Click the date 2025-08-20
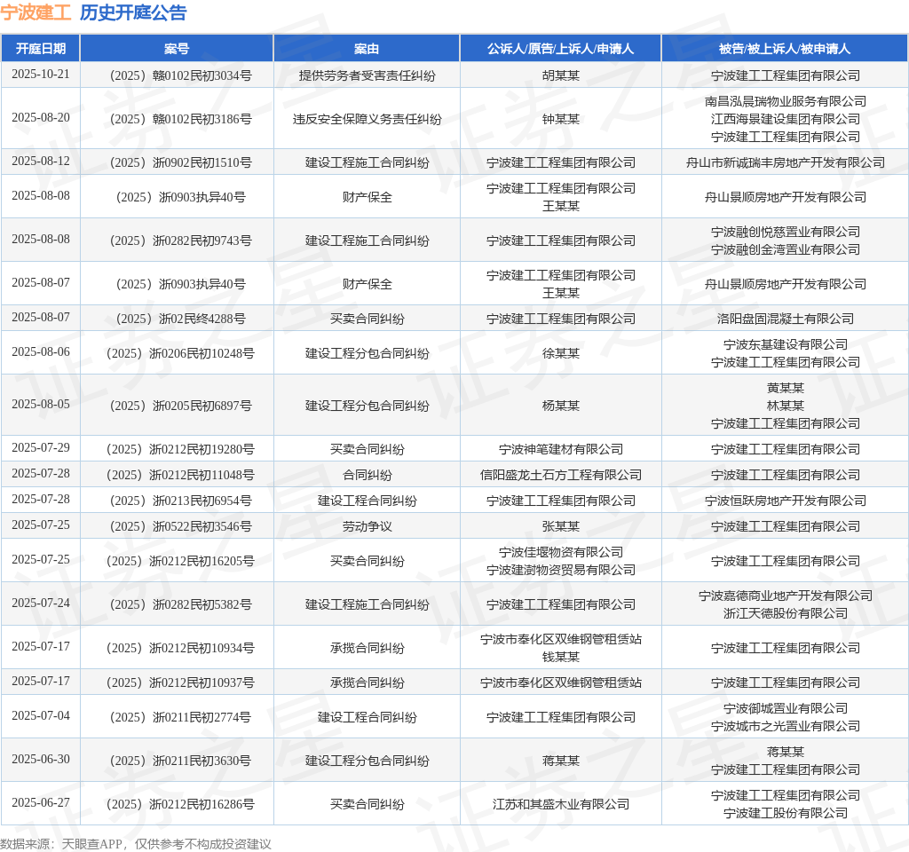The width and height of the screenshot is (909, 852). pyautogui.click(x=41, y=118)
